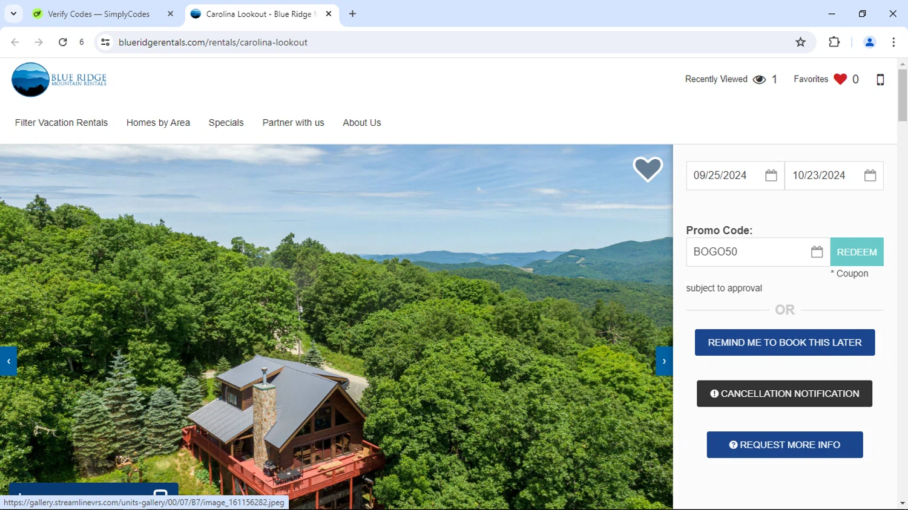Click the Cancellation Notification button

pyautogui.click(x=785, y=394)
